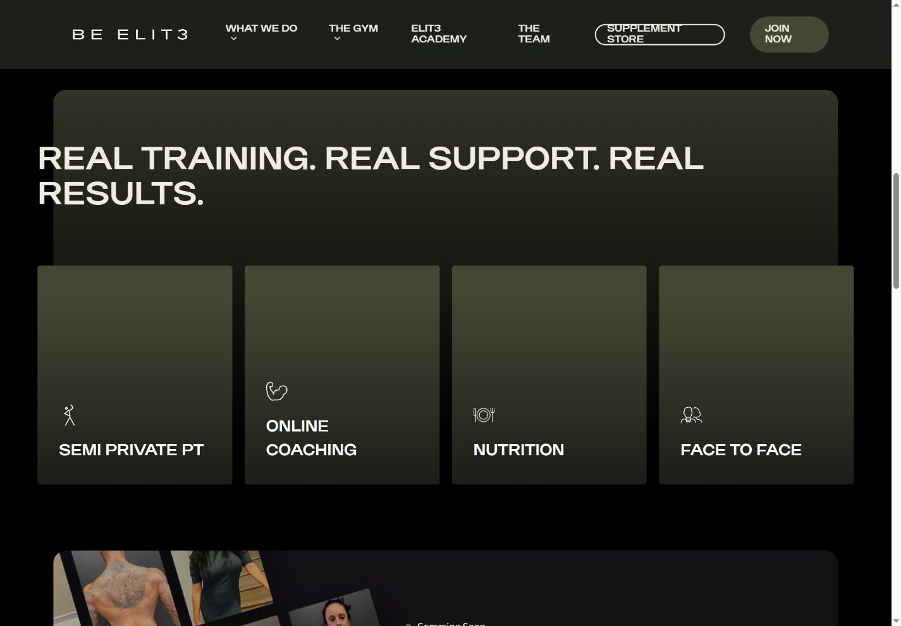Click the stick figure Semi Private PT icon
Viewport: 901px width, 626px height.
pos(70,415)
